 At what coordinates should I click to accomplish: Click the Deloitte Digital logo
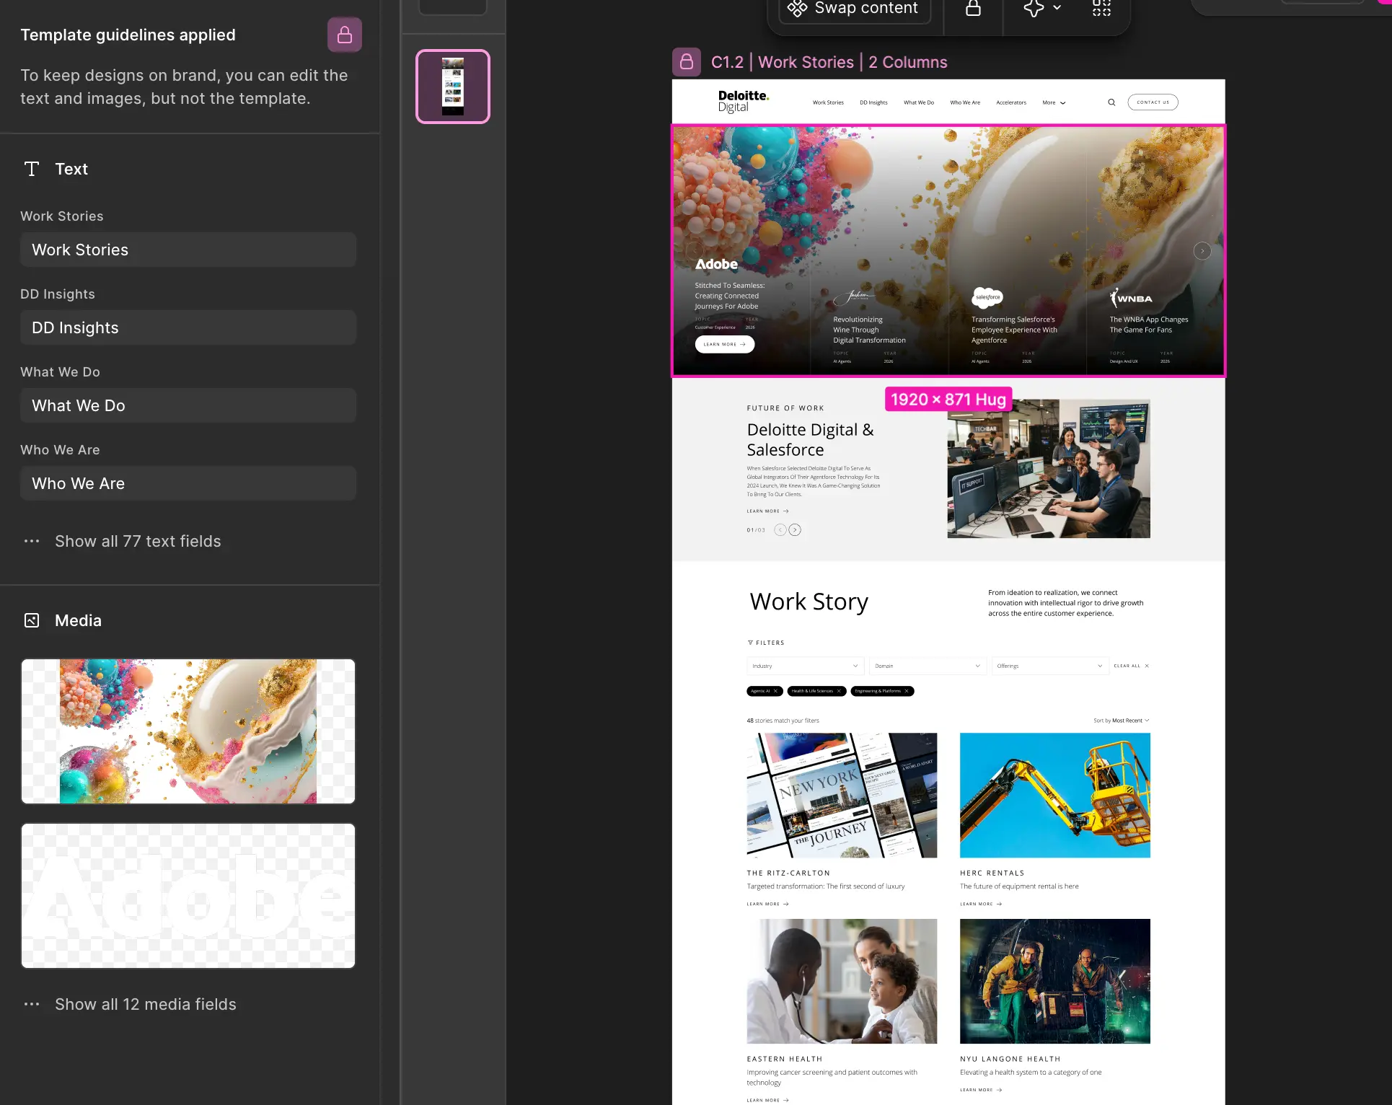[744, 102]
